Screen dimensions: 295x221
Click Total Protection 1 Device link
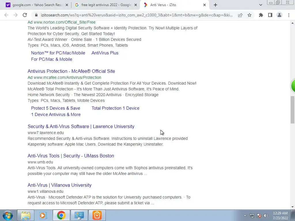pyautogui.click(x=116, y=108)
